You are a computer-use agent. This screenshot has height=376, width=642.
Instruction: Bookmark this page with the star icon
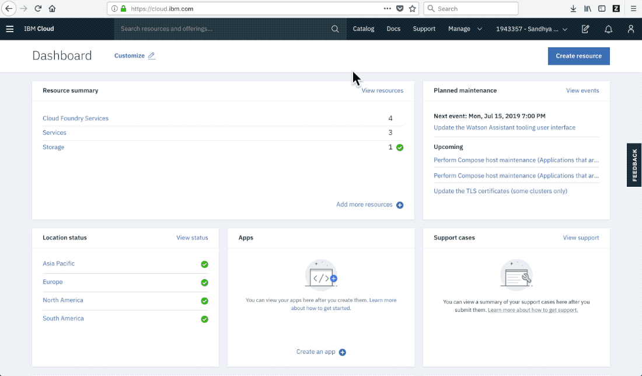click(412, 9)
